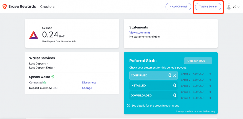Click the Brave lion logo icon
The image size is (243, 119).
pos(5,7)
